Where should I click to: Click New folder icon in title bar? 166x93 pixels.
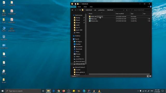click(78, 4)
